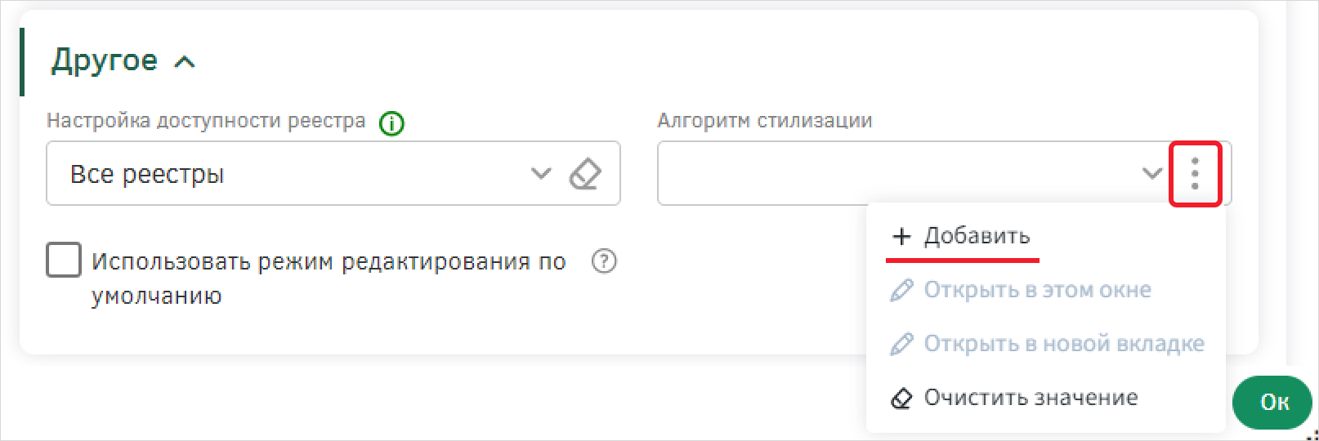Clear Все реестры with the eraser icon
The width and height of the screenshot is (1319, 441).
tap(584, 174)
